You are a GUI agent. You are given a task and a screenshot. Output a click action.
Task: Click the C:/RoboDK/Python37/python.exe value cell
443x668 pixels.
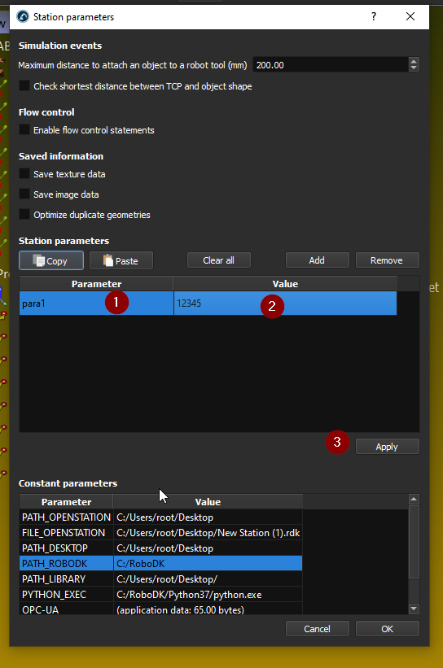tap(208, 594)
